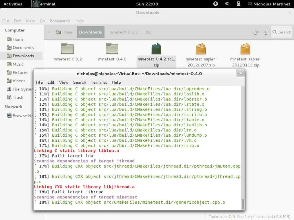This screenshot has width=294, height=220.
Task: Select minetest-sapier-20120115.zip archive icon
Action: tap(245, 48)
